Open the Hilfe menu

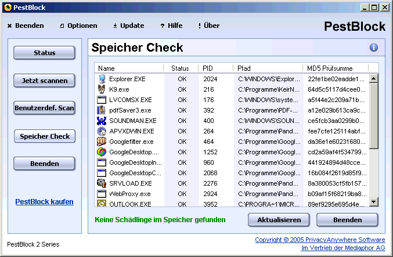pyautogui.click(x=171, y=26)
